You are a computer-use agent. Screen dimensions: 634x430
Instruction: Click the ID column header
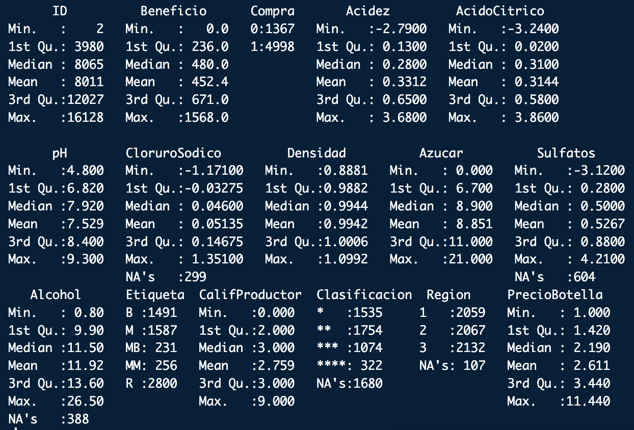pyautogui.click(x=60, y=11)
